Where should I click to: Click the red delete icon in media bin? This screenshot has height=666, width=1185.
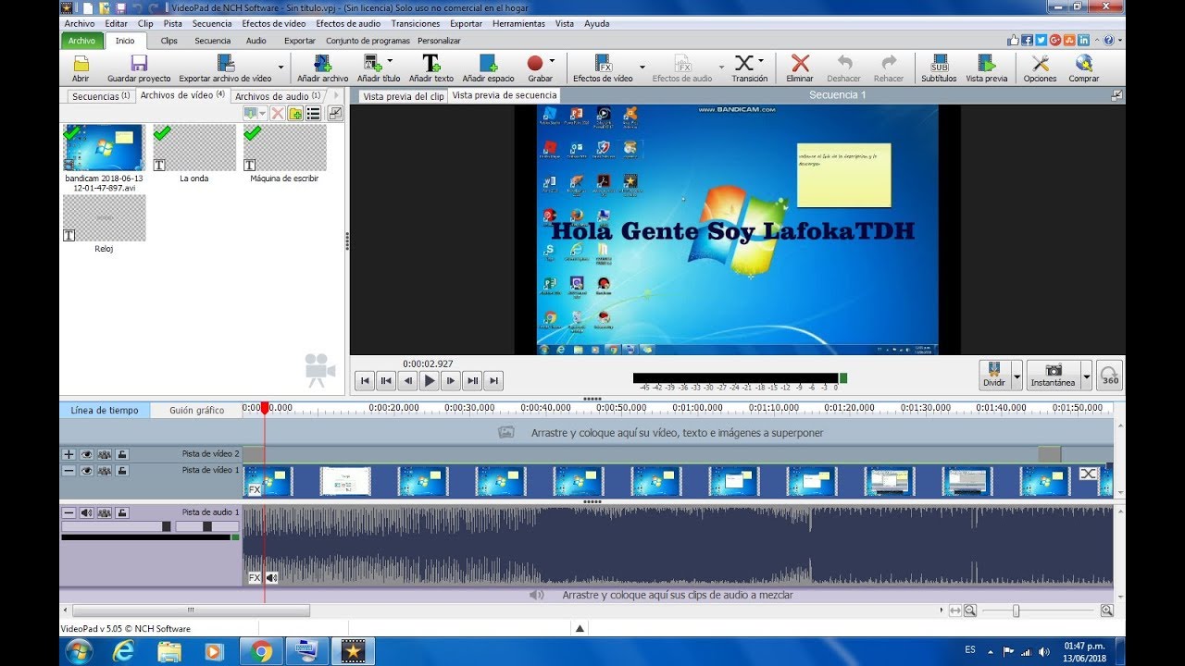[x=277, y=113]
